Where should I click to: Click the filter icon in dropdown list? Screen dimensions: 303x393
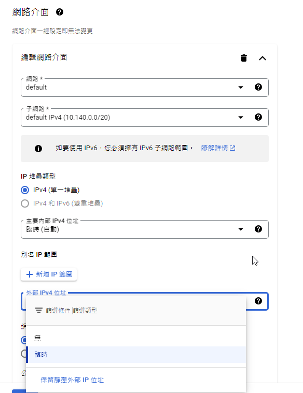(39, 311)
